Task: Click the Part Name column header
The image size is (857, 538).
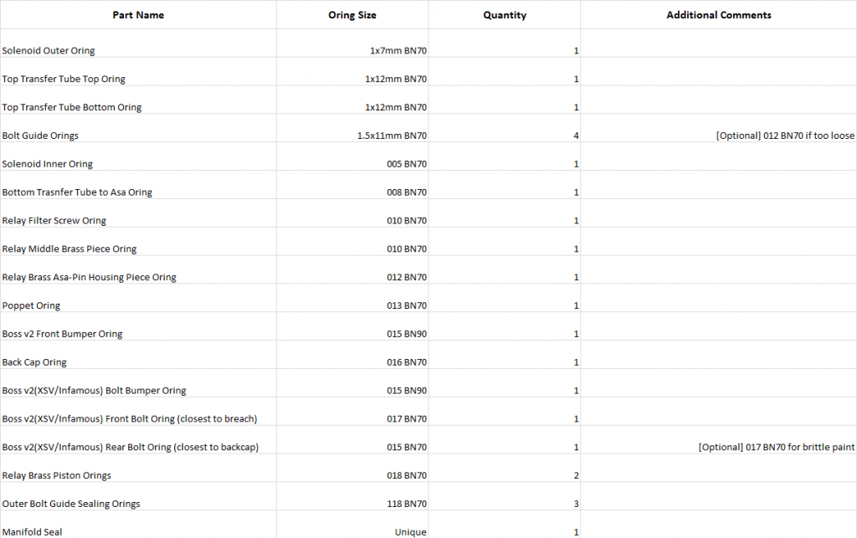Action: pyautogui.click(x=138, y=15)
